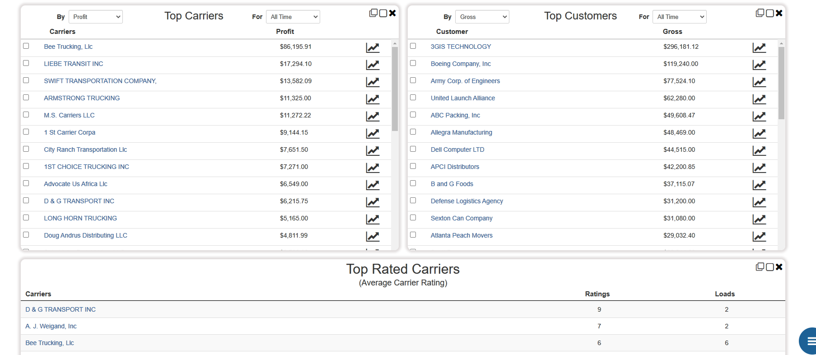Tick the 3GIS TECHNOLOGY checkbox
This screenshot has height=355, width=816.
pyautogui.click(x=413, y=46)
